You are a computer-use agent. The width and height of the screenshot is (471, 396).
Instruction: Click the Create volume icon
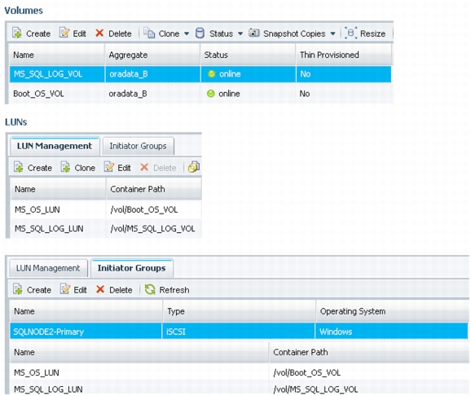pos(17,33)
